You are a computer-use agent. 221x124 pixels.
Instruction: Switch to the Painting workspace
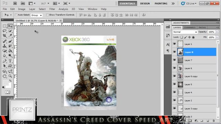click(161, 3)
